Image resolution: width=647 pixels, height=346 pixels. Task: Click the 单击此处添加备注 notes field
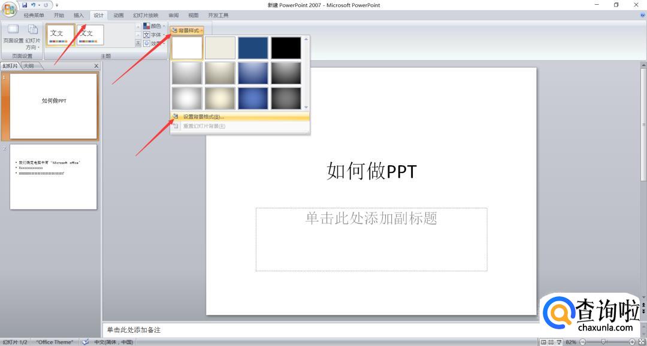(x=371, y=330)
